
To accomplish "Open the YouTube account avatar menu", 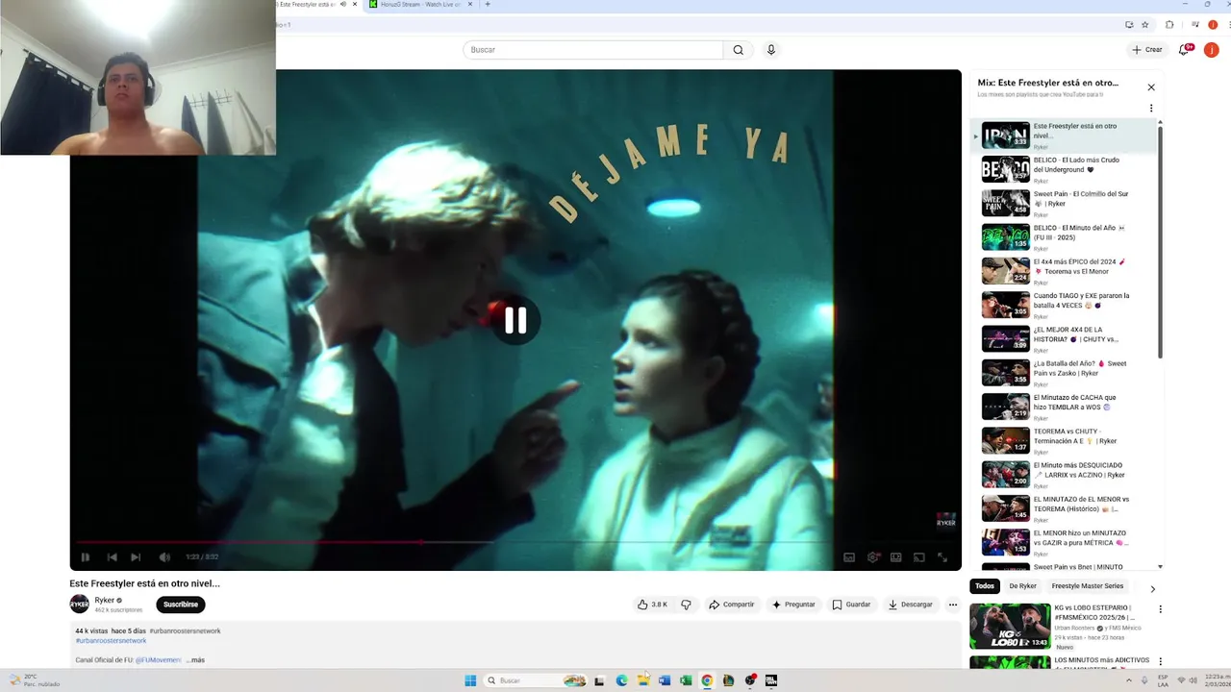I will tap(1212, 50).
